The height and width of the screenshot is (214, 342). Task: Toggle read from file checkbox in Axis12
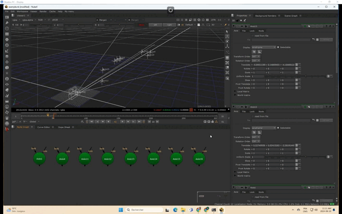253,116
